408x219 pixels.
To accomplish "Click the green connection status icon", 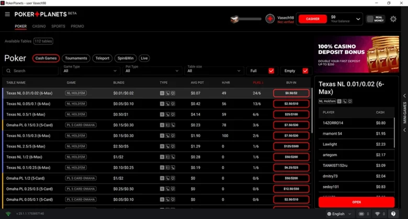I will (8, 214).
